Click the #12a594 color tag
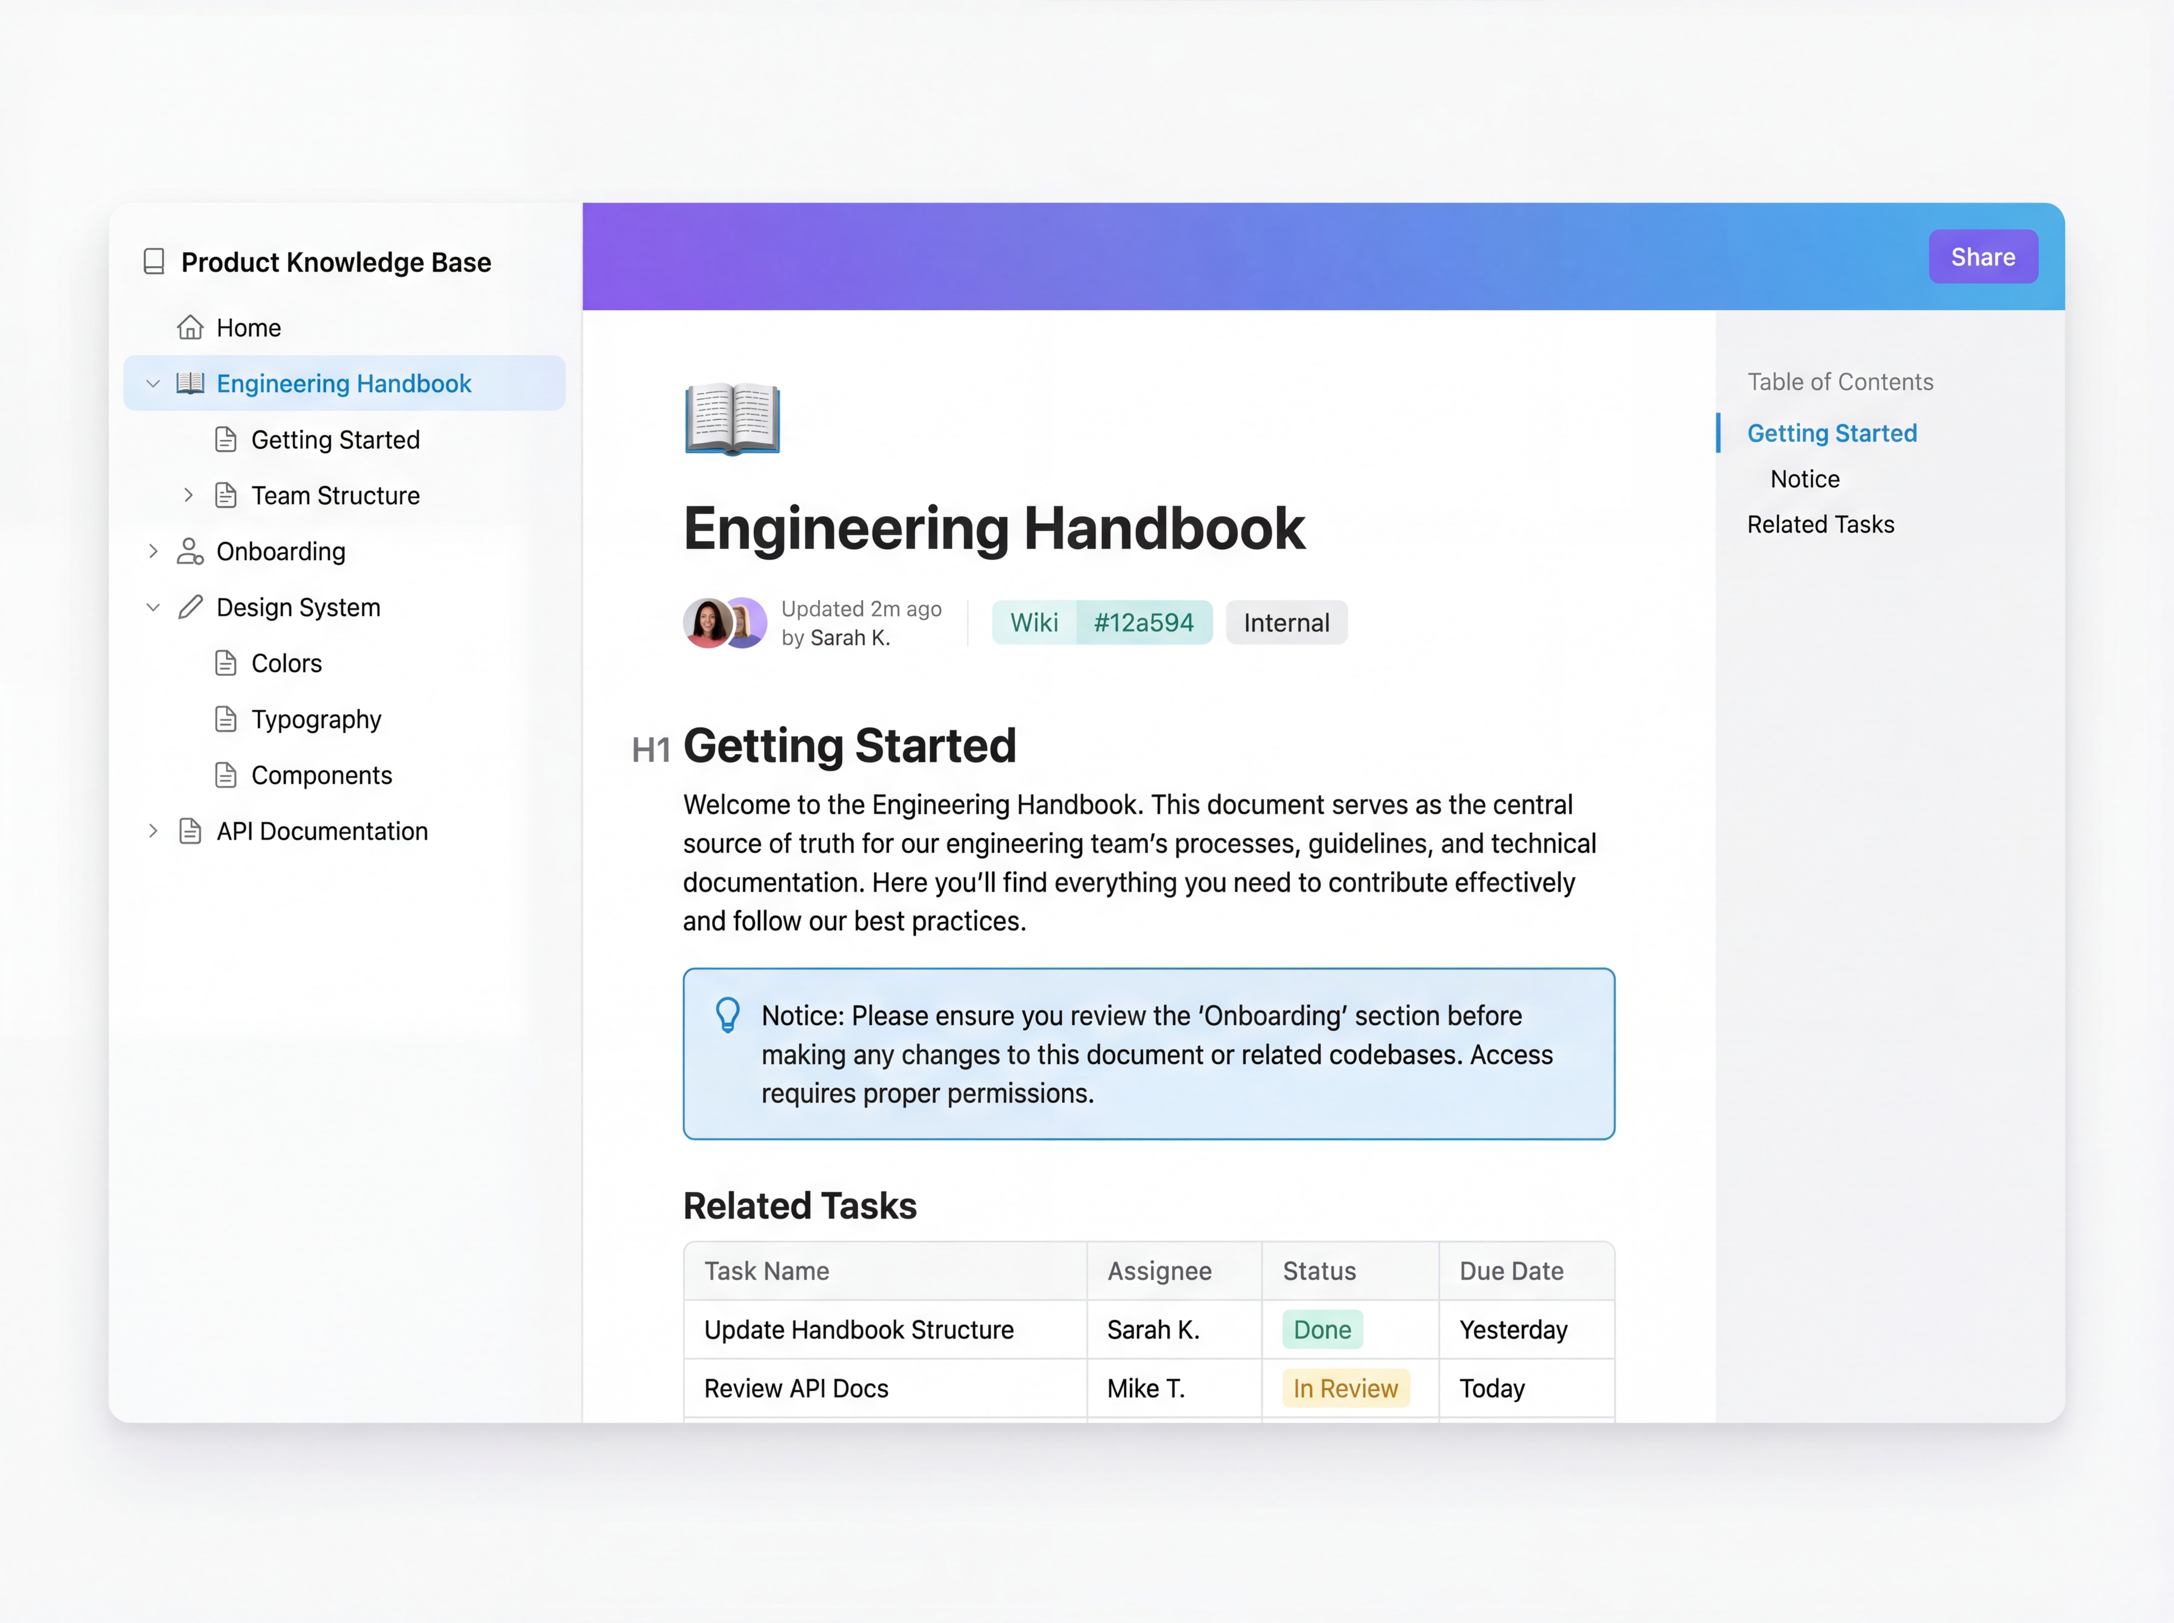 [1144, 623]
